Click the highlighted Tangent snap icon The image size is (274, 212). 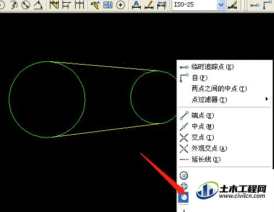tap(184, 197)
